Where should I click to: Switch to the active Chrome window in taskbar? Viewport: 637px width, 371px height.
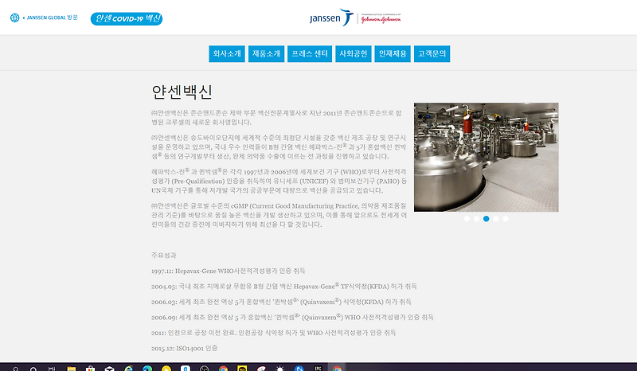337,369
